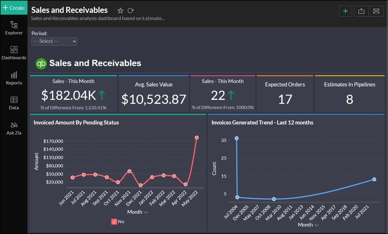Click the Create button
Viewport: 388px width, 234px height.
[14, 8]
